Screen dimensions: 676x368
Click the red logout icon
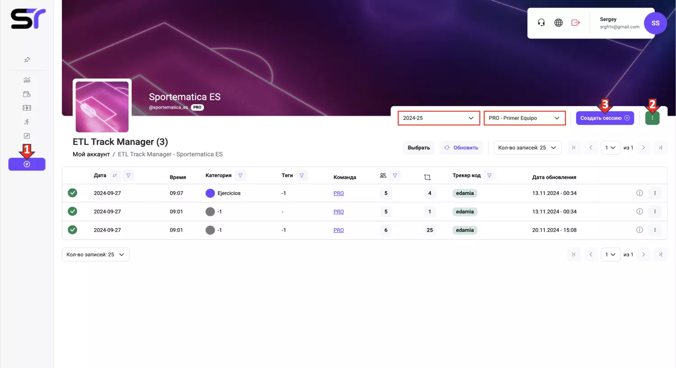[576, 23]
